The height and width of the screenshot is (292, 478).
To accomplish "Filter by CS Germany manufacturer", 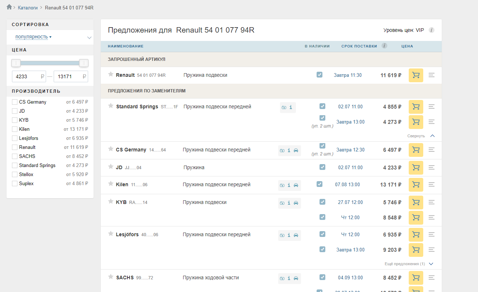I will tap(15, 102).
